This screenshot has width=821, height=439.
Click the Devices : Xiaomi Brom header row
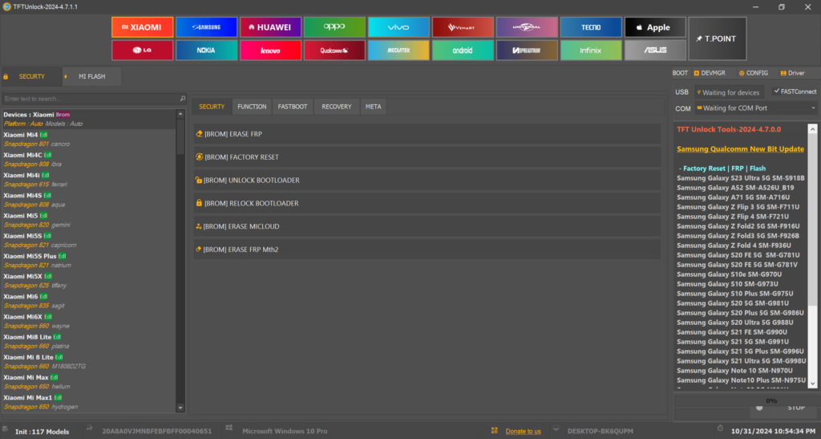89,119
